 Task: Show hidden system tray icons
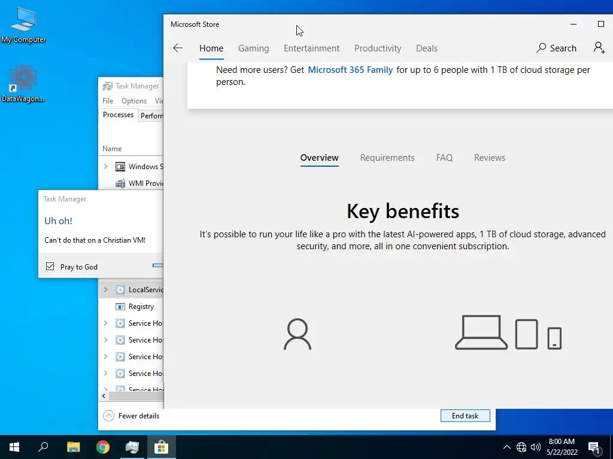[506, 447]
